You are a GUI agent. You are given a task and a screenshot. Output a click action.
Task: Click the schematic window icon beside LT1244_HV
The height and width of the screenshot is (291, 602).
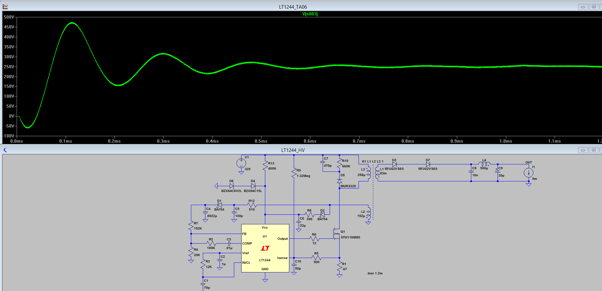(x=5, y=150)
